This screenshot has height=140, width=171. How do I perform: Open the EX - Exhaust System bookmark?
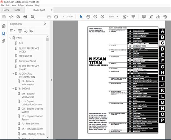pyautogui.click(x=32, y=129)
